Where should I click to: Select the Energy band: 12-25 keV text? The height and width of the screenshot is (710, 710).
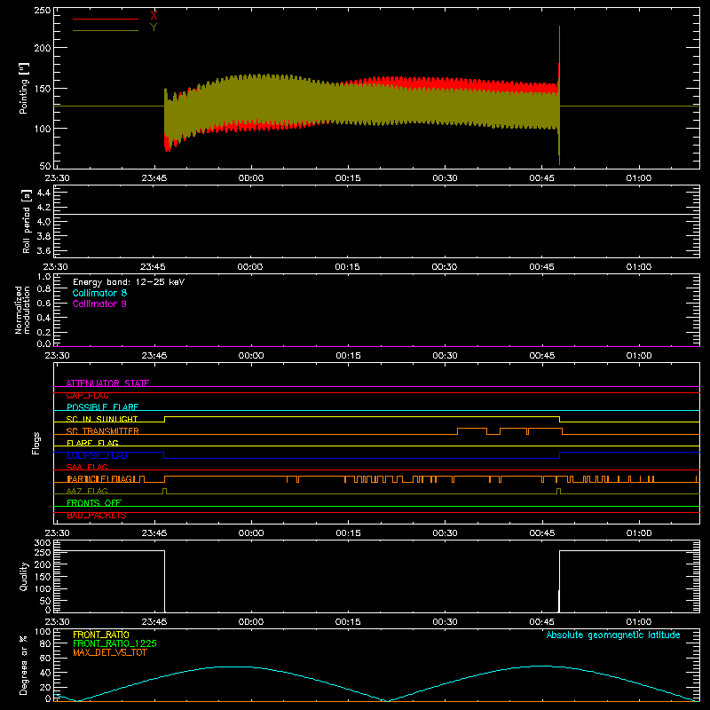coord(129,282)
